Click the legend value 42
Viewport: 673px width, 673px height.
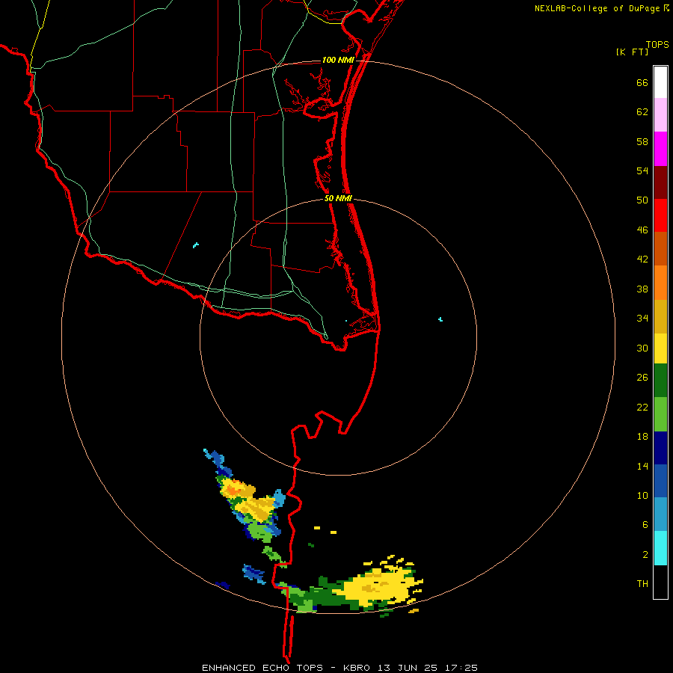tap(642, 259)
